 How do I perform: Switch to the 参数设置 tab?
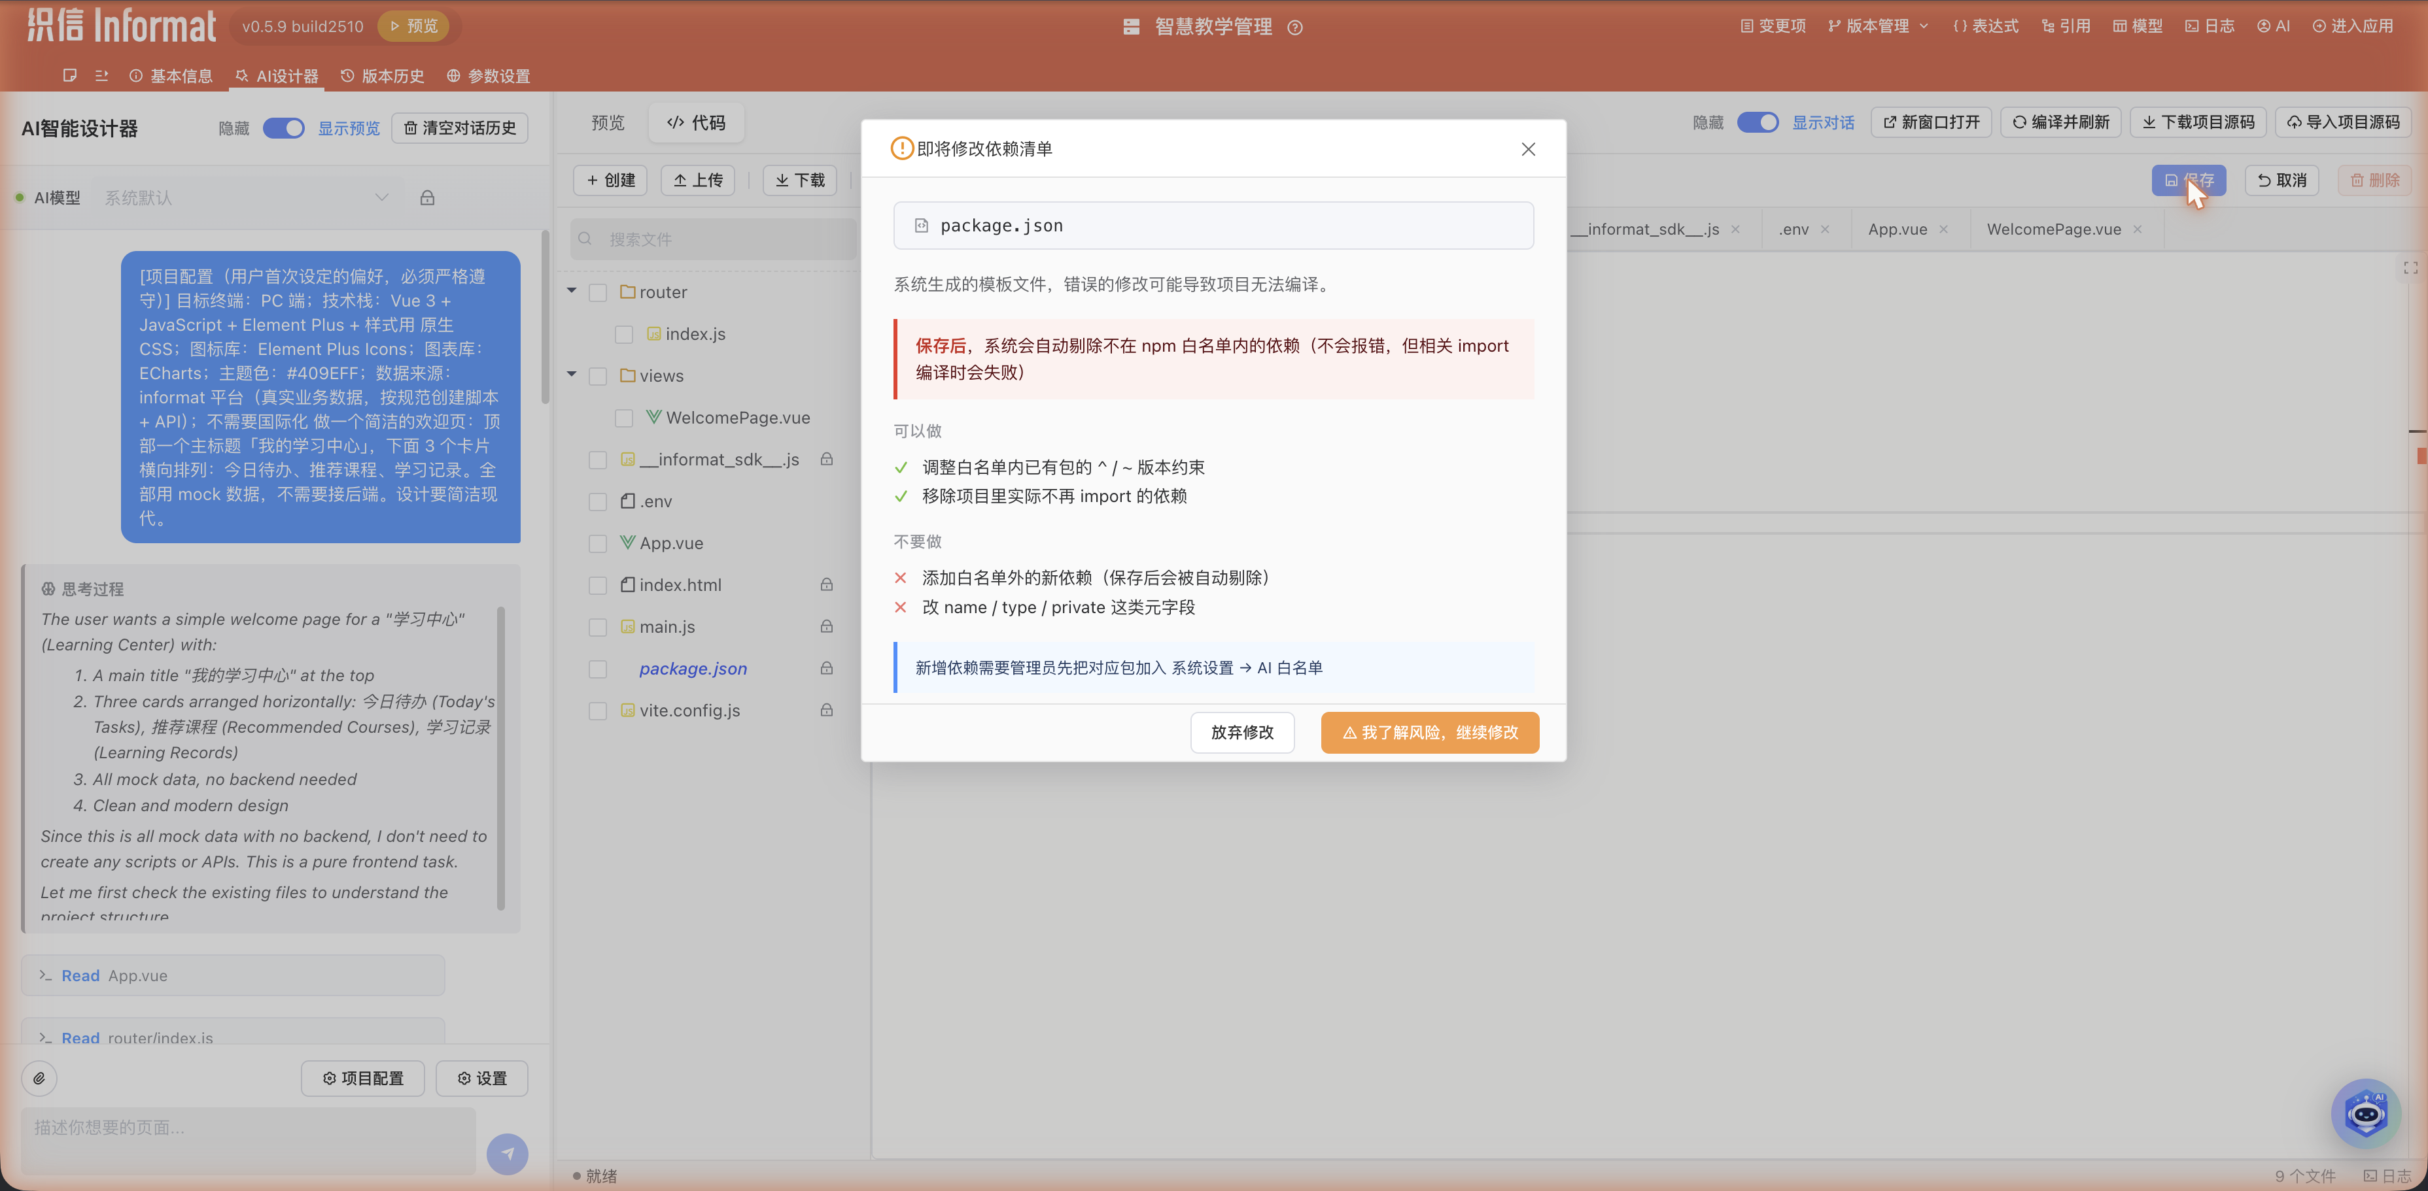(x=488, y=75)
